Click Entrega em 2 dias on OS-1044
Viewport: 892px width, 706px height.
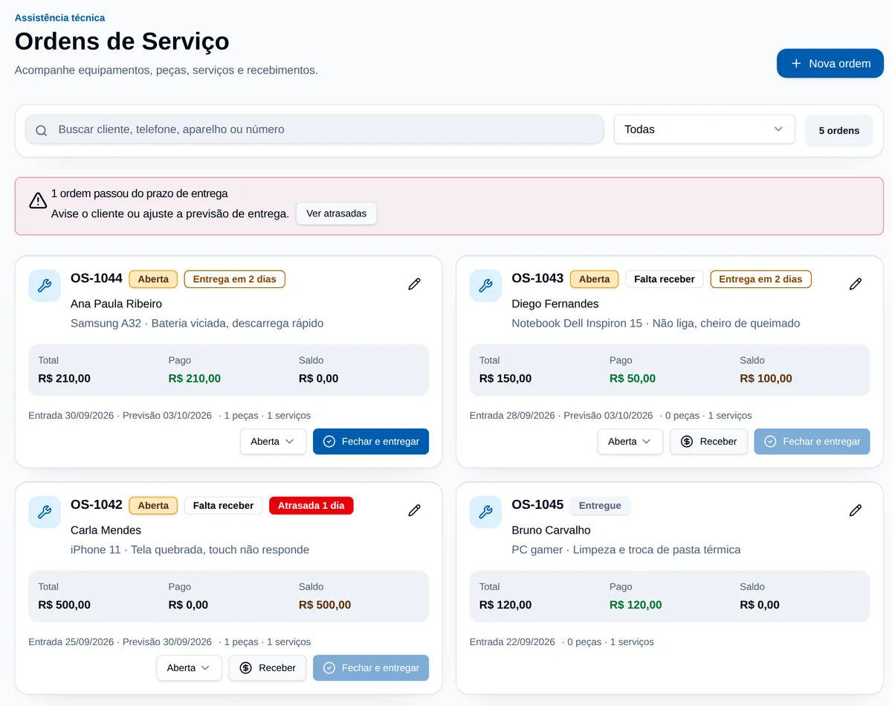tap(235, 279)
